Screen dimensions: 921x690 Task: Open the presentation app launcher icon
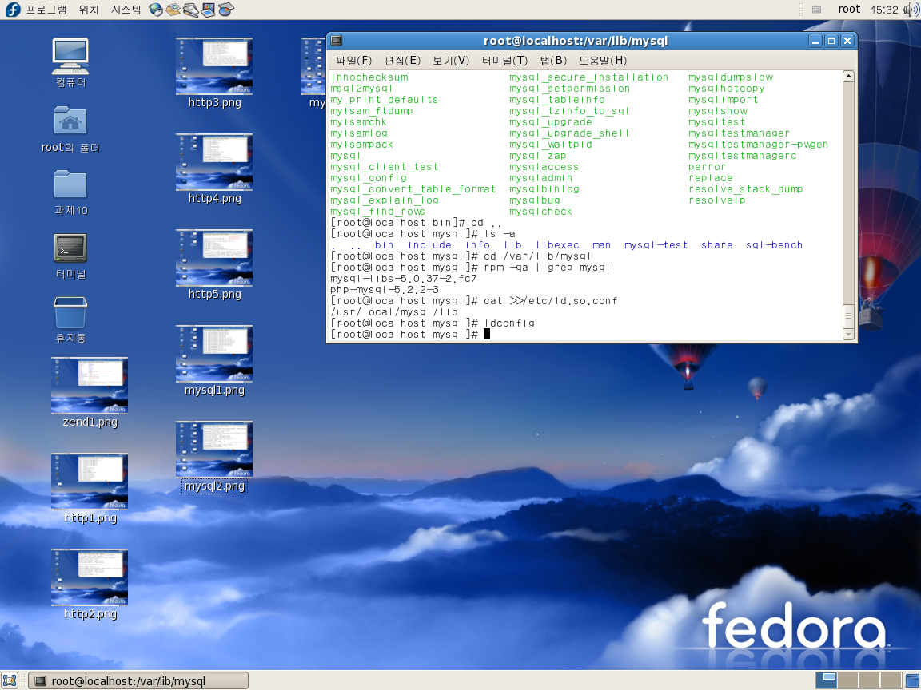(209, 10)
